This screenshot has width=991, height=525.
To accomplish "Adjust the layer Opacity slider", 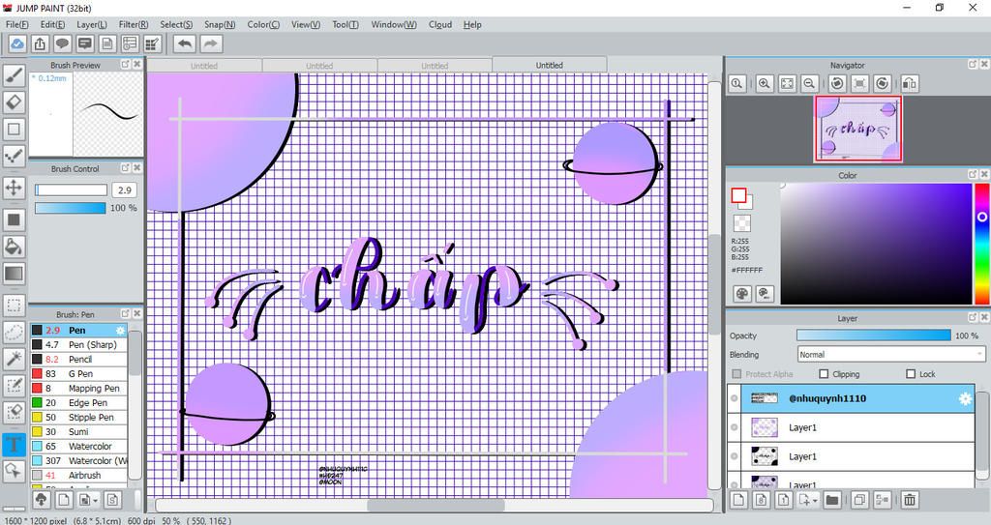I will [874, 335].
